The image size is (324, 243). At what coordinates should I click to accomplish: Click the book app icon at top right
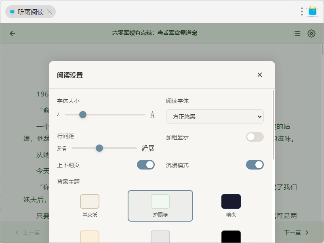[312, 11]
